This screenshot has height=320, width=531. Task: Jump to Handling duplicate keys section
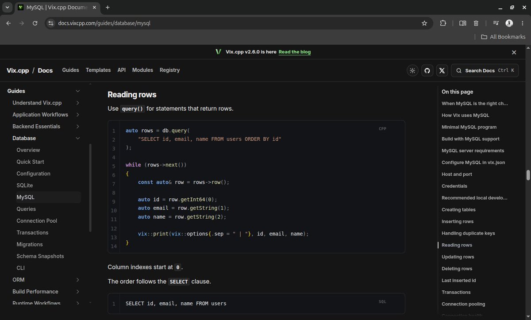(468, 233)
